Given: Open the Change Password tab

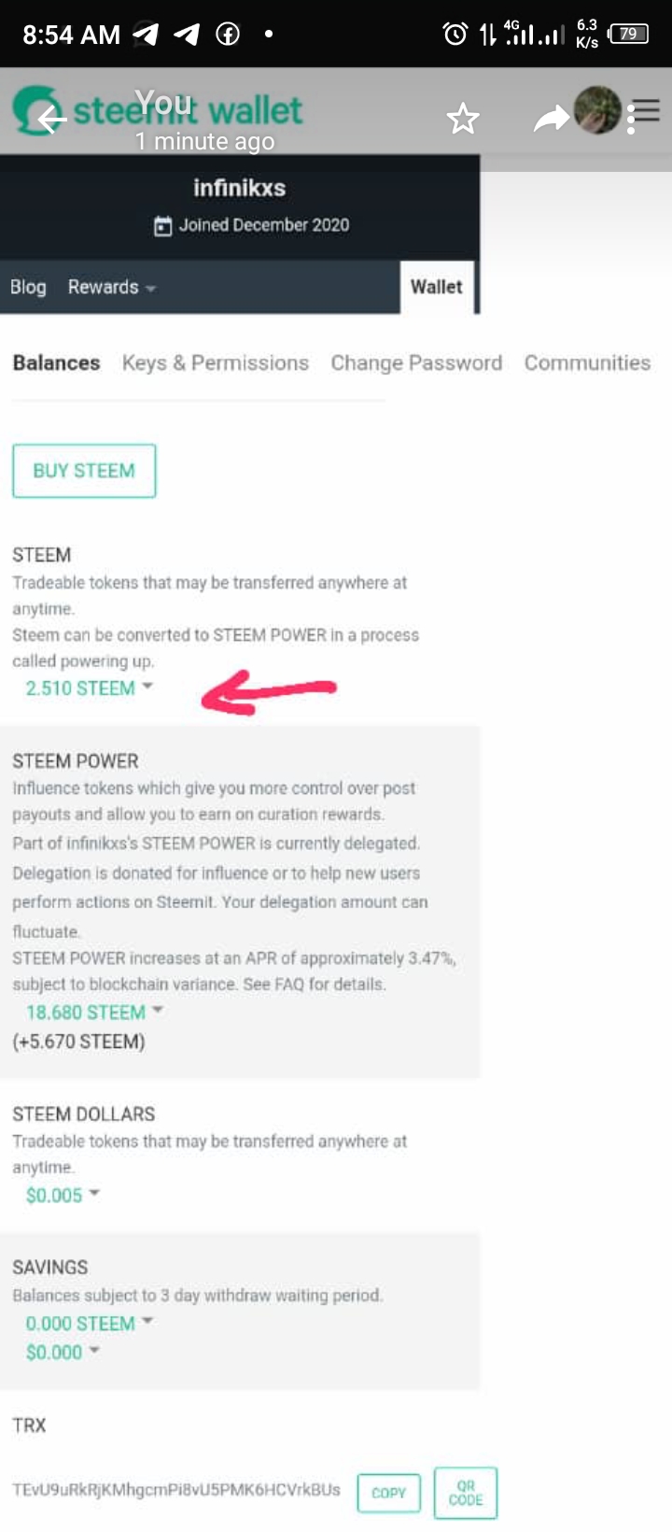Looking at the screenshot, I should [x=416, y=362].
